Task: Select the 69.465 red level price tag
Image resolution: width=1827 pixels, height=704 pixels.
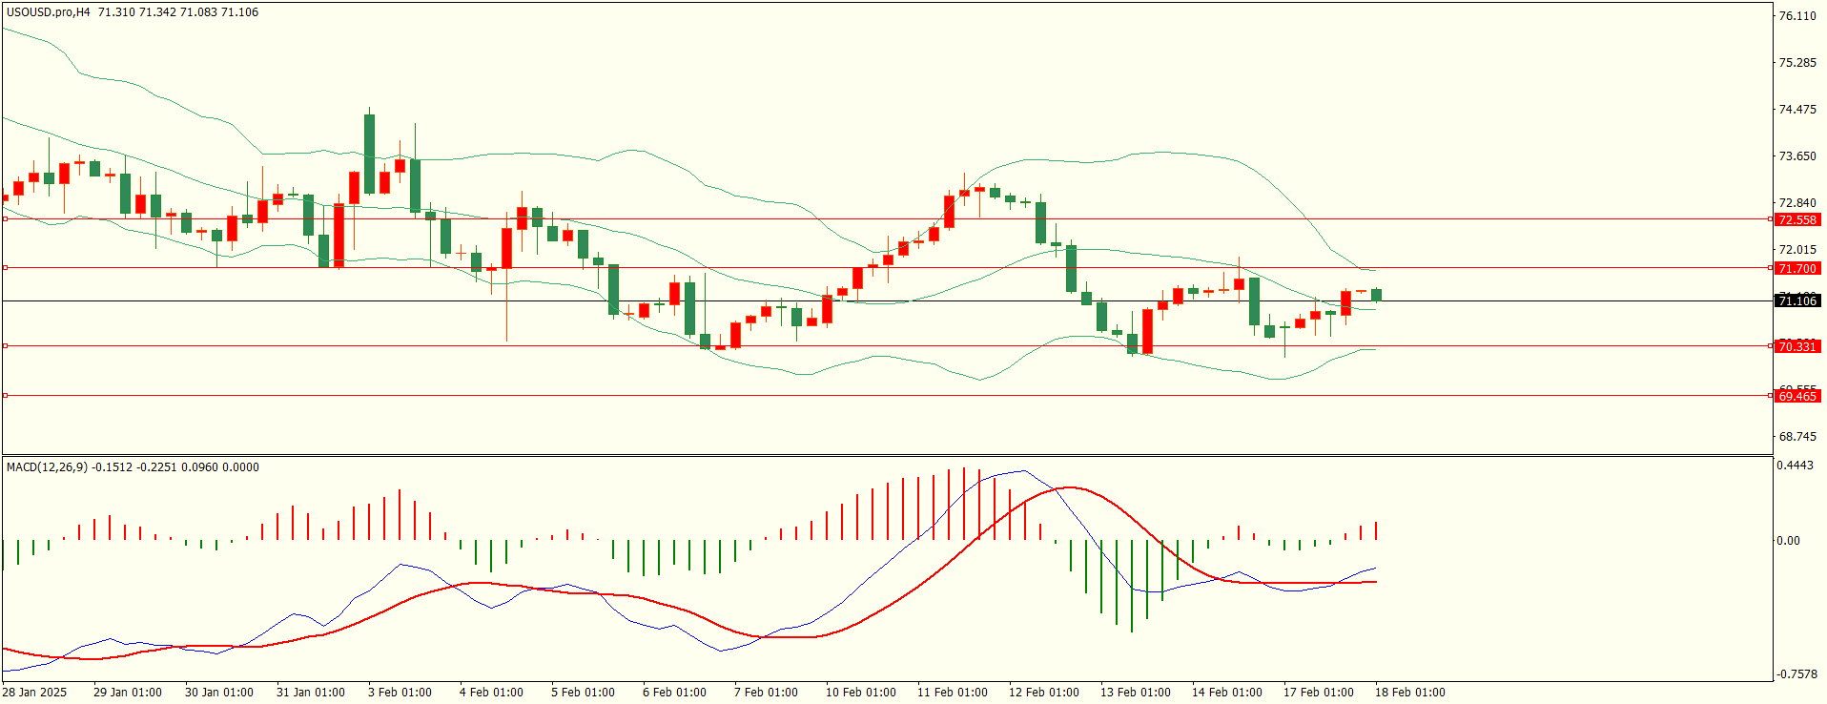Action: (1797, 396)
